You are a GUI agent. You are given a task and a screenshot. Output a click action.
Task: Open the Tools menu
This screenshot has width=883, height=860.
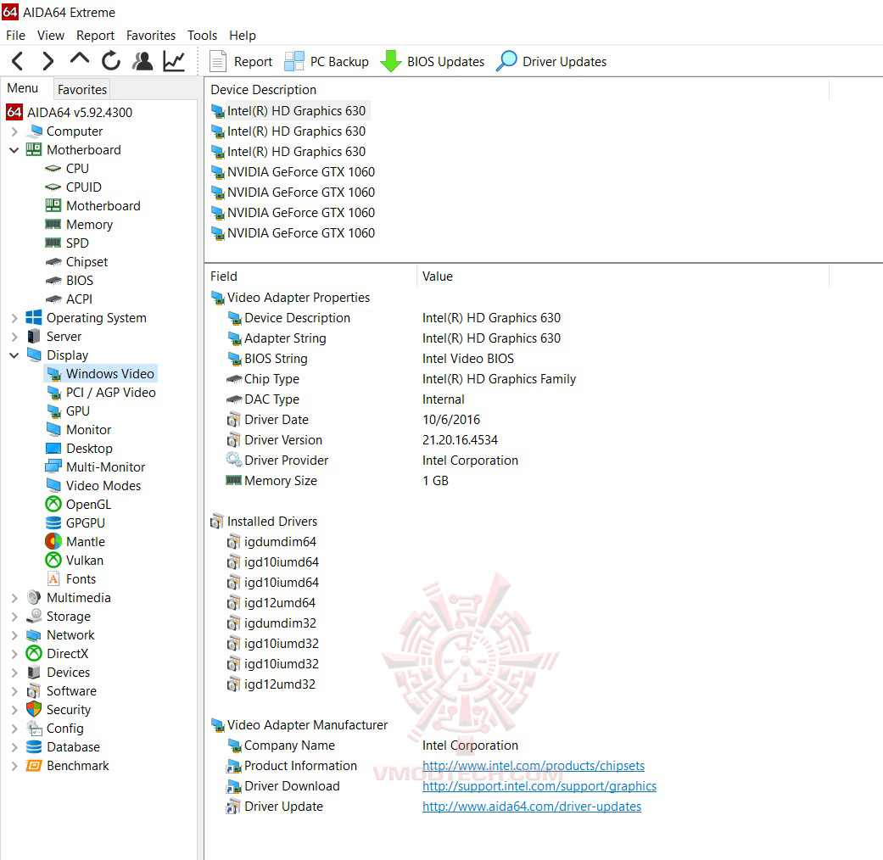pos(202,36)
